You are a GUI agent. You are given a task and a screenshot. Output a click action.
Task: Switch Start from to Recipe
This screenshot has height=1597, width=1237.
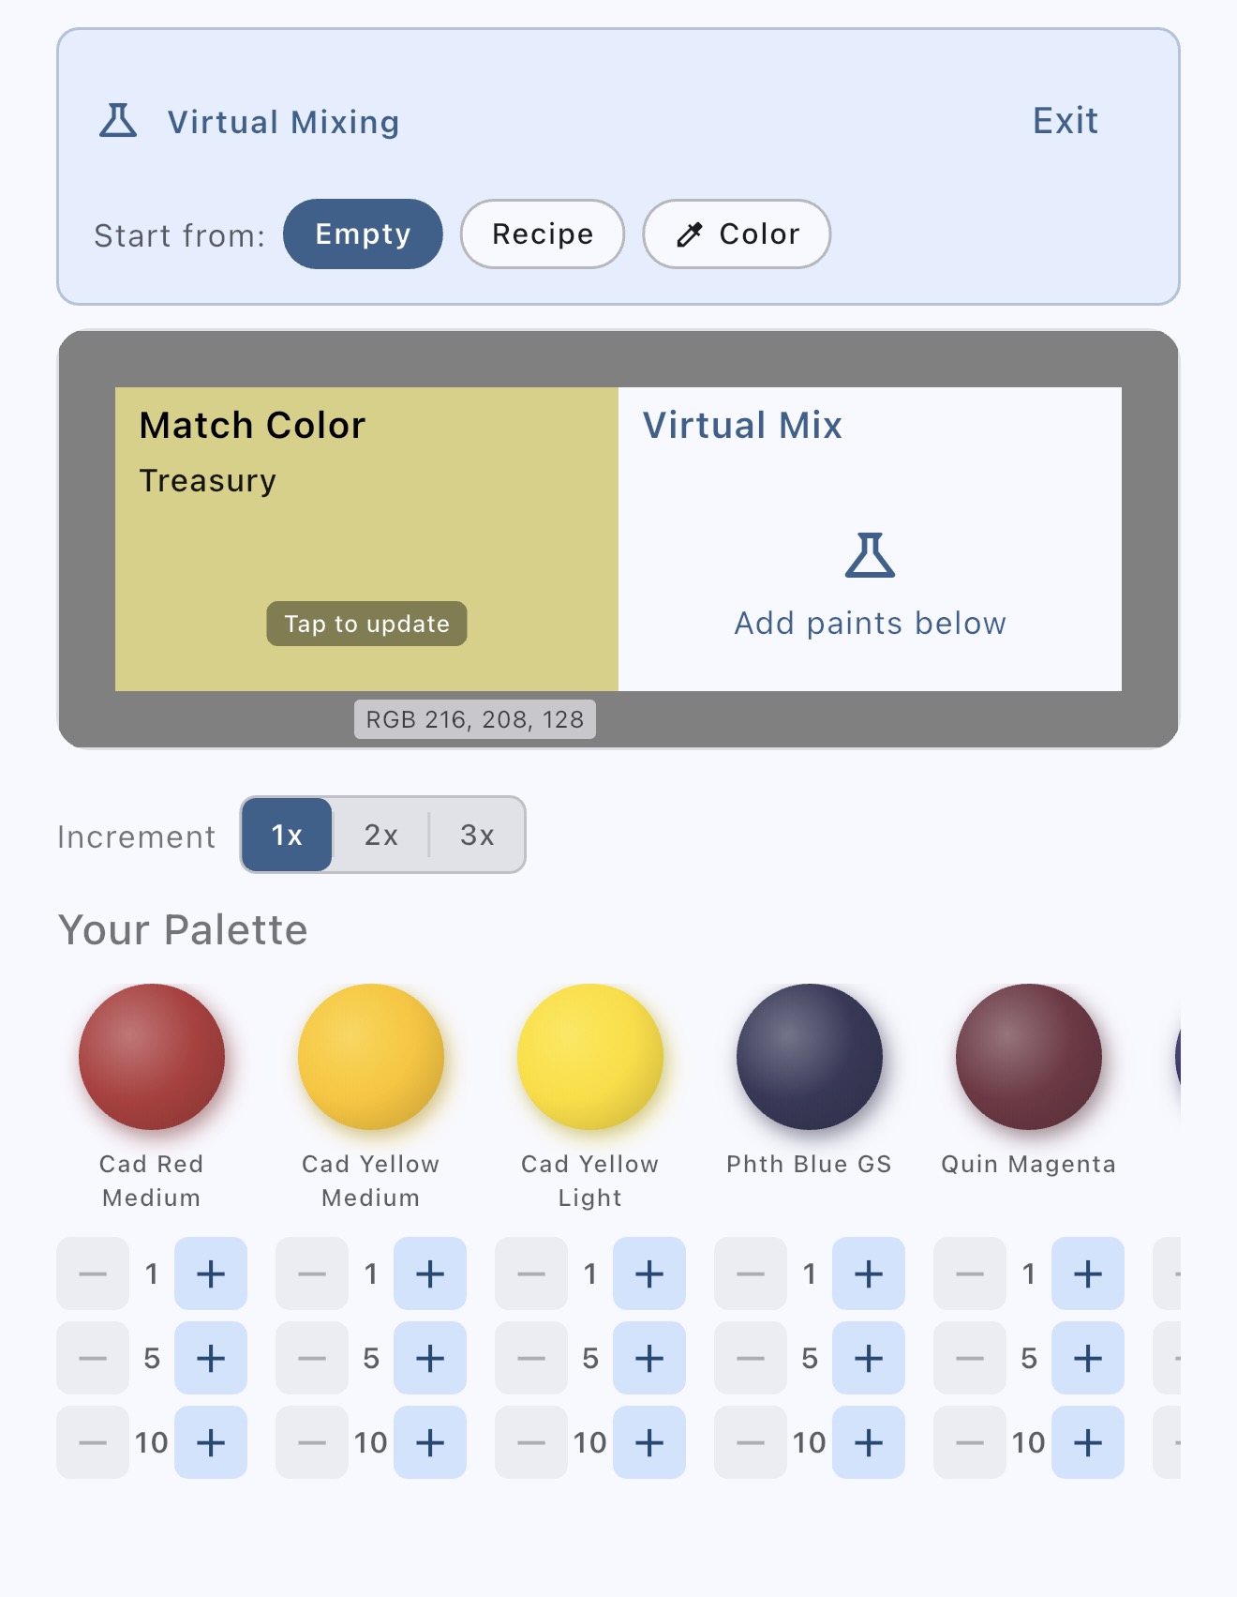[542, 234]
